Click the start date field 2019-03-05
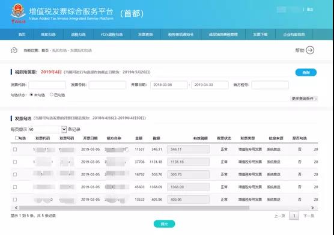This screenshot has width=334, height=235. tap(169, 85)
